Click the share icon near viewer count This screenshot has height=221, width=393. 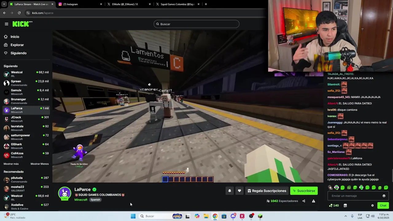click(x=304, y=201)
